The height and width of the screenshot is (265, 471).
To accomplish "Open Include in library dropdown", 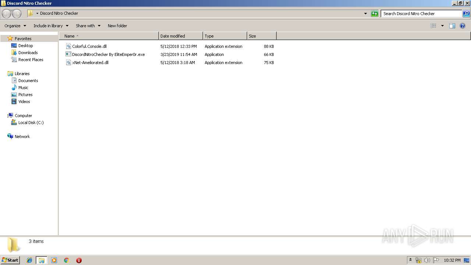I will [x=51, y=26].
